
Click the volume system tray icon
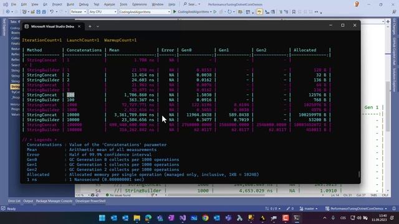(359, 218)
